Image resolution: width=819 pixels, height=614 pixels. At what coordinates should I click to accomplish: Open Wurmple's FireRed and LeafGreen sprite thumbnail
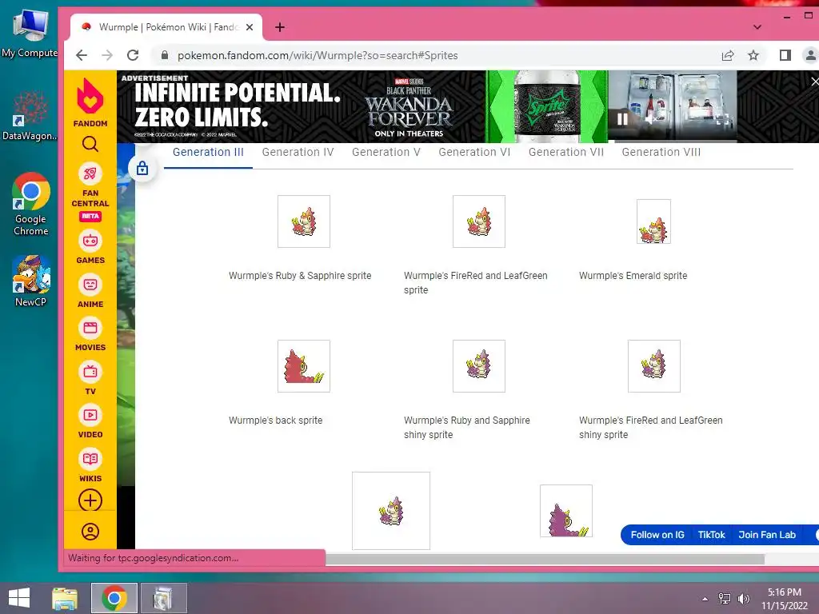click(479, 221)
